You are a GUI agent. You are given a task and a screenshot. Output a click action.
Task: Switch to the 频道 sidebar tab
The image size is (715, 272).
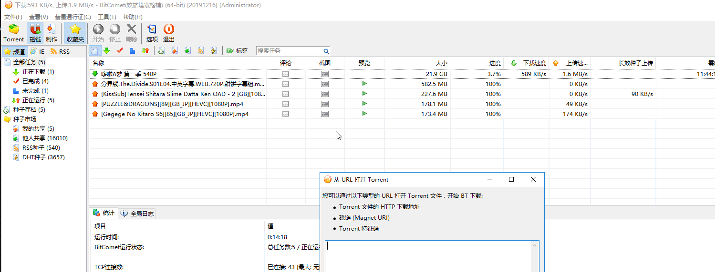coord(14,51)
